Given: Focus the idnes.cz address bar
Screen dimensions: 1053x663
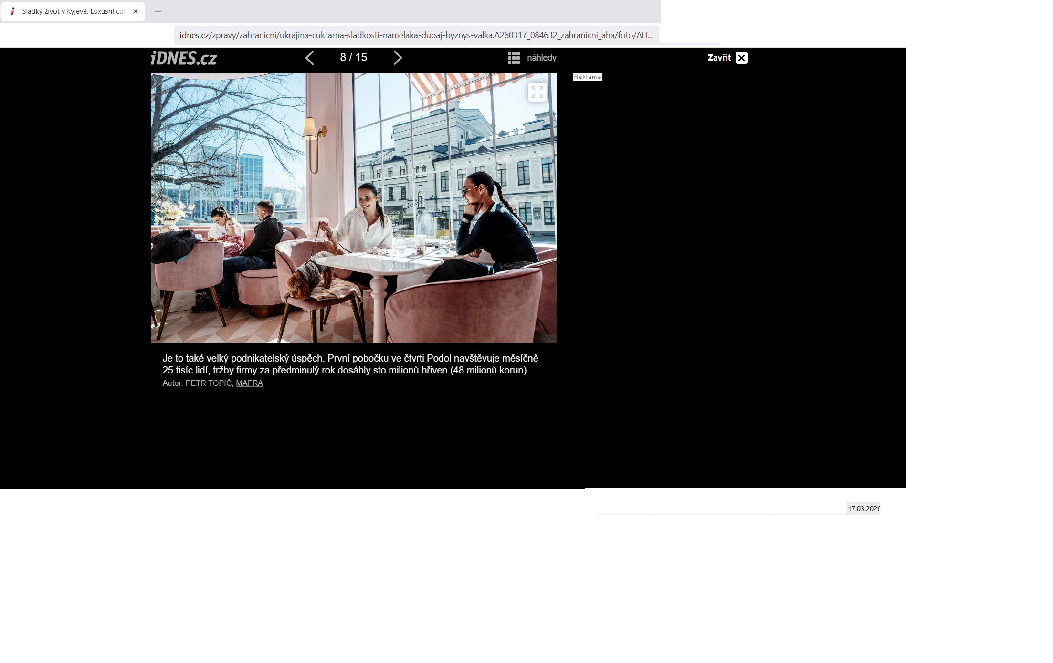Looking at the screenshot, I should [x=415, y=35].
